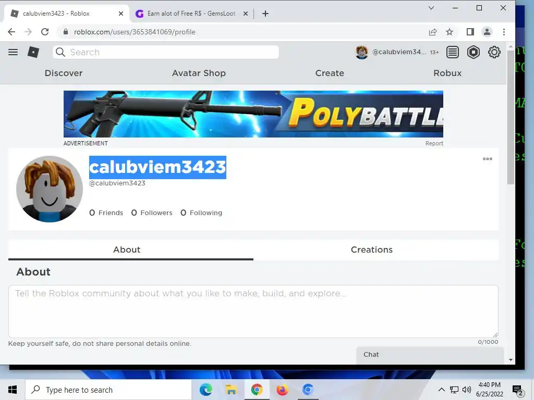This screenshot has width=534, height=400.
Task: Select the calubviem3423 - Roblox browser tab
Action: click(x=67, y=14)
